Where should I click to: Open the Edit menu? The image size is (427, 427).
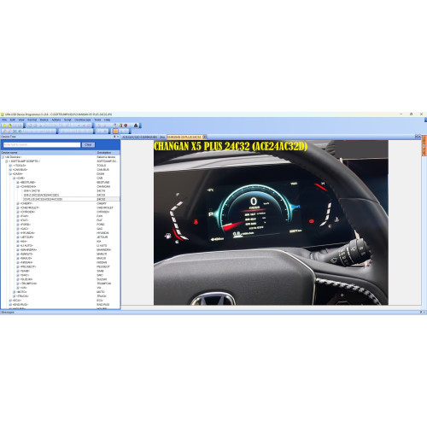pyautogui.click(x=13, y=120)
